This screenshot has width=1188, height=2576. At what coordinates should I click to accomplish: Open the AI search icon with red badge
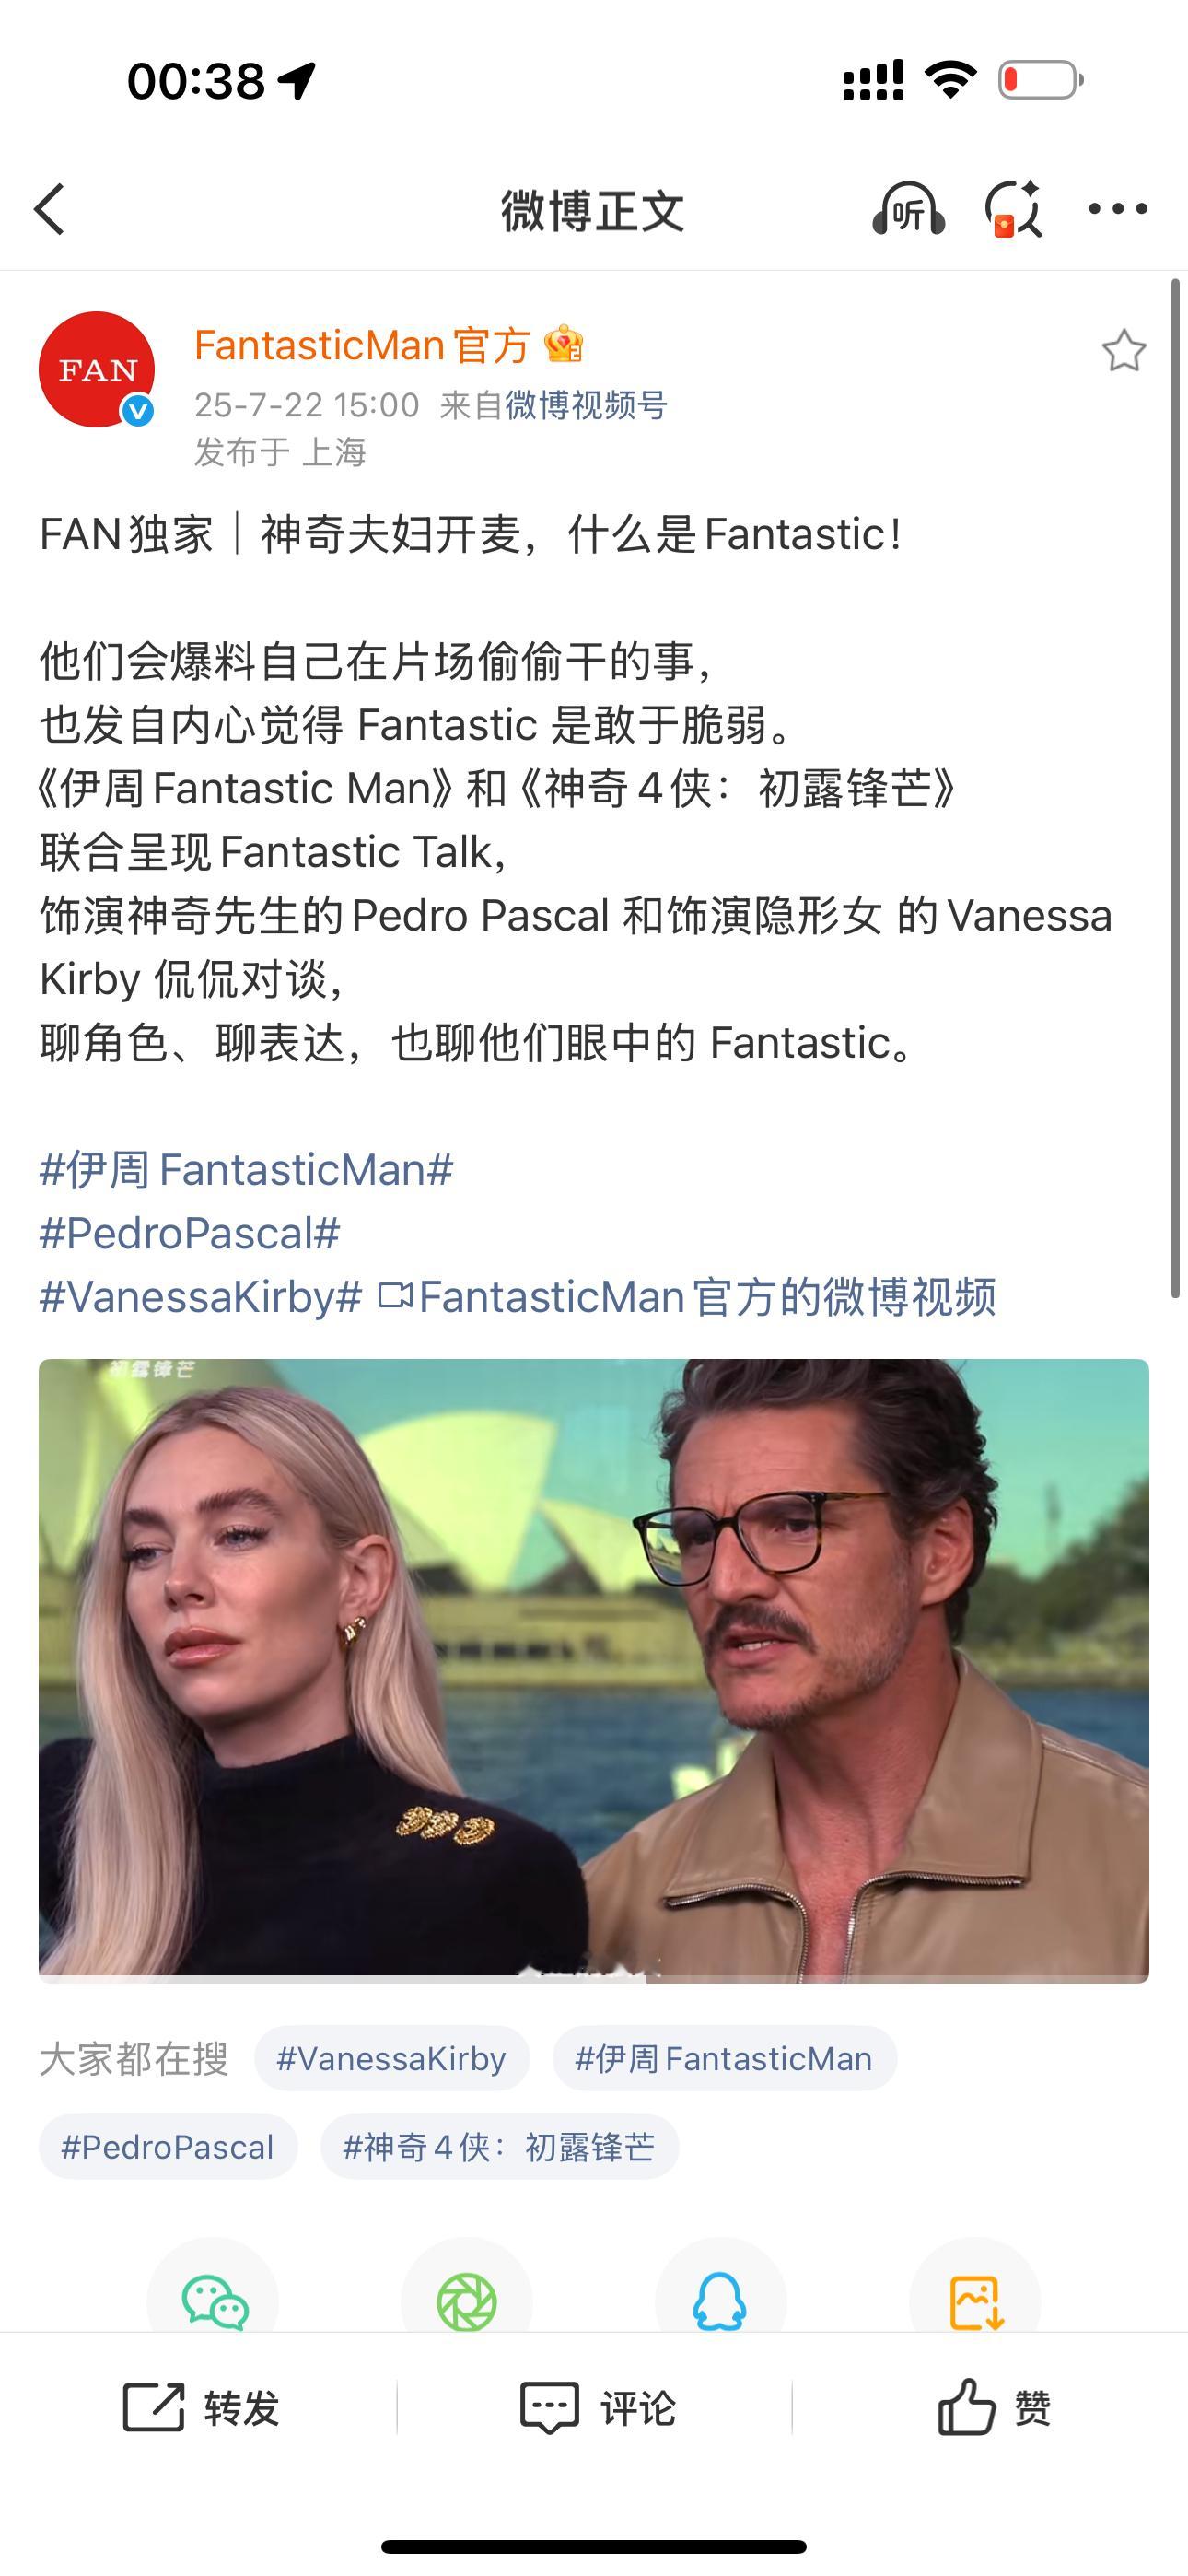[1013, 209]
